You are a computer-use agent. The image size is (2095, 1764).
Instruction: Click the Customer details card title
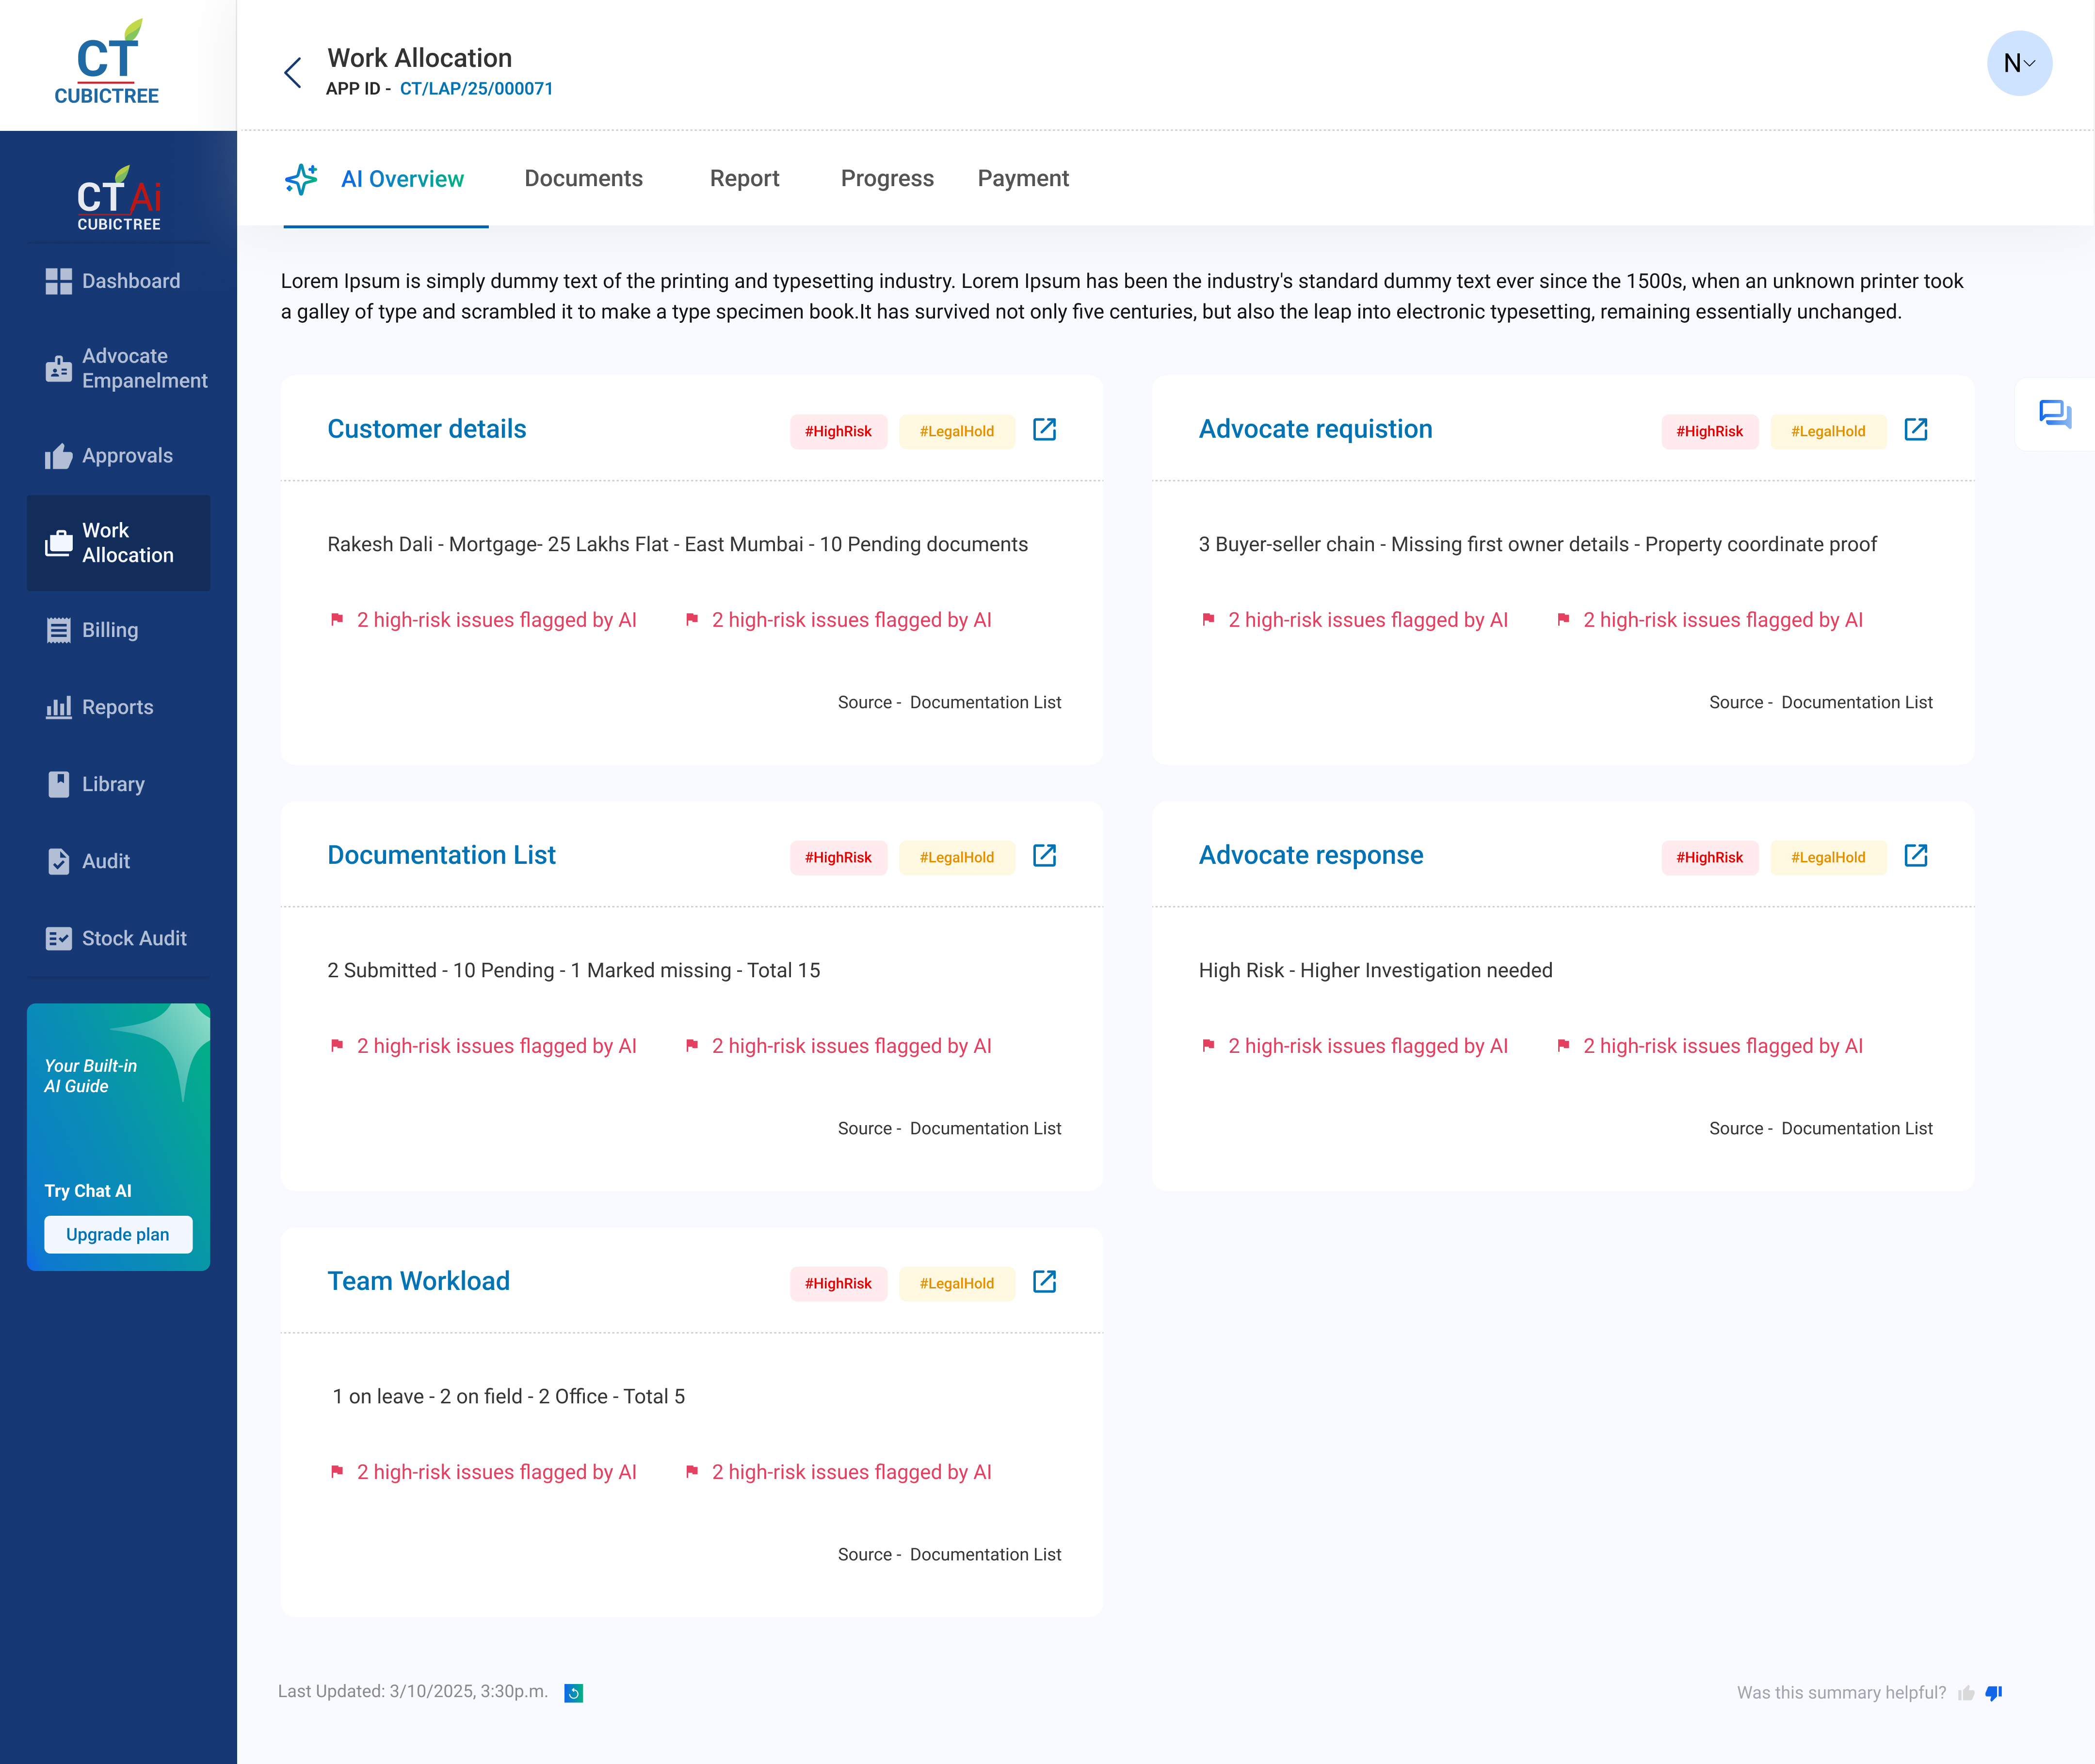click(x=426, y=429)
